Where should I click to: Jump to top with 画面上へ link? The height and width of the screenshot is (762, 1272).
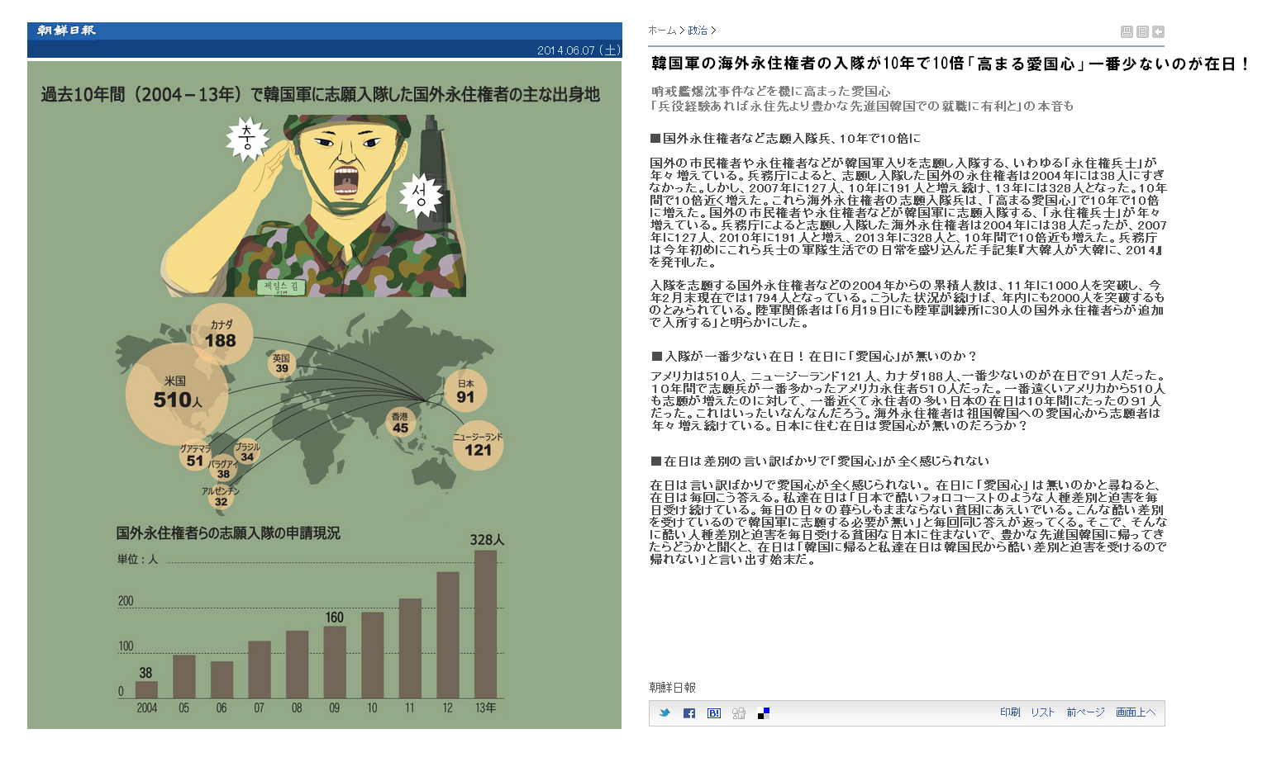(1136, 712)
